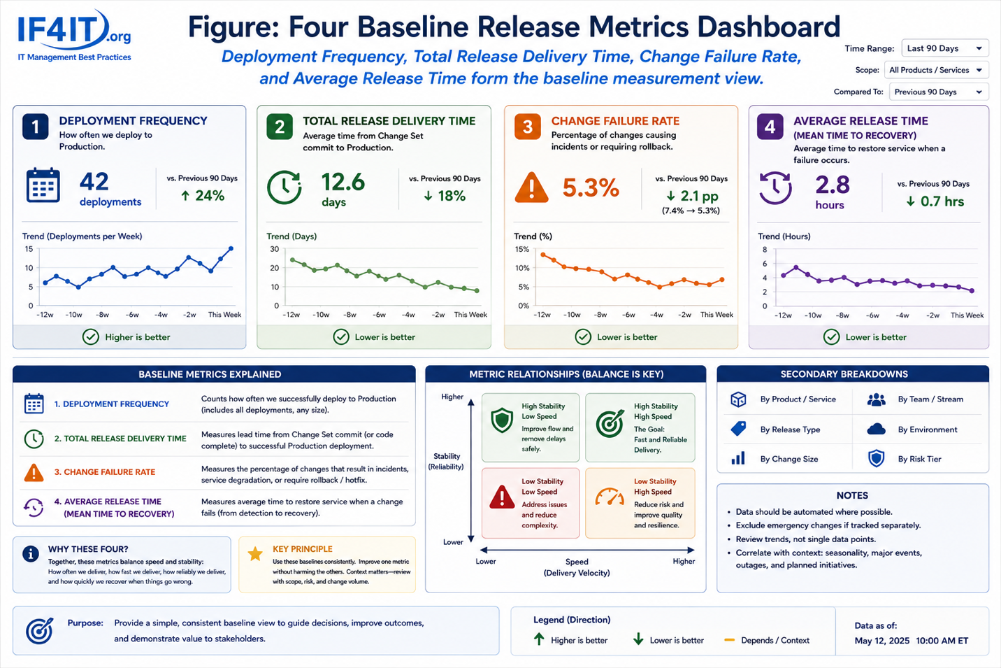Click the checkmark icon next to Higher is better
The height and width of the screenshot is (668, 1001).
[91, 337]
